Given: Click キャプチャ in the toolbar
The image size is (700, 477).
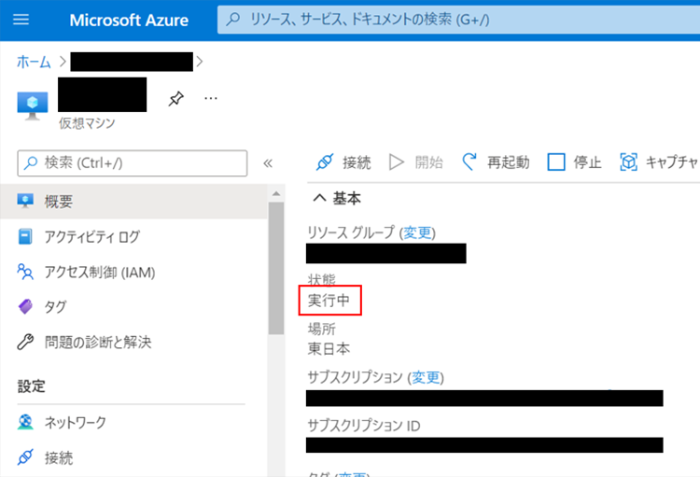Looking at the screenshot, I should pyautogui.click(x=659, y=162).
